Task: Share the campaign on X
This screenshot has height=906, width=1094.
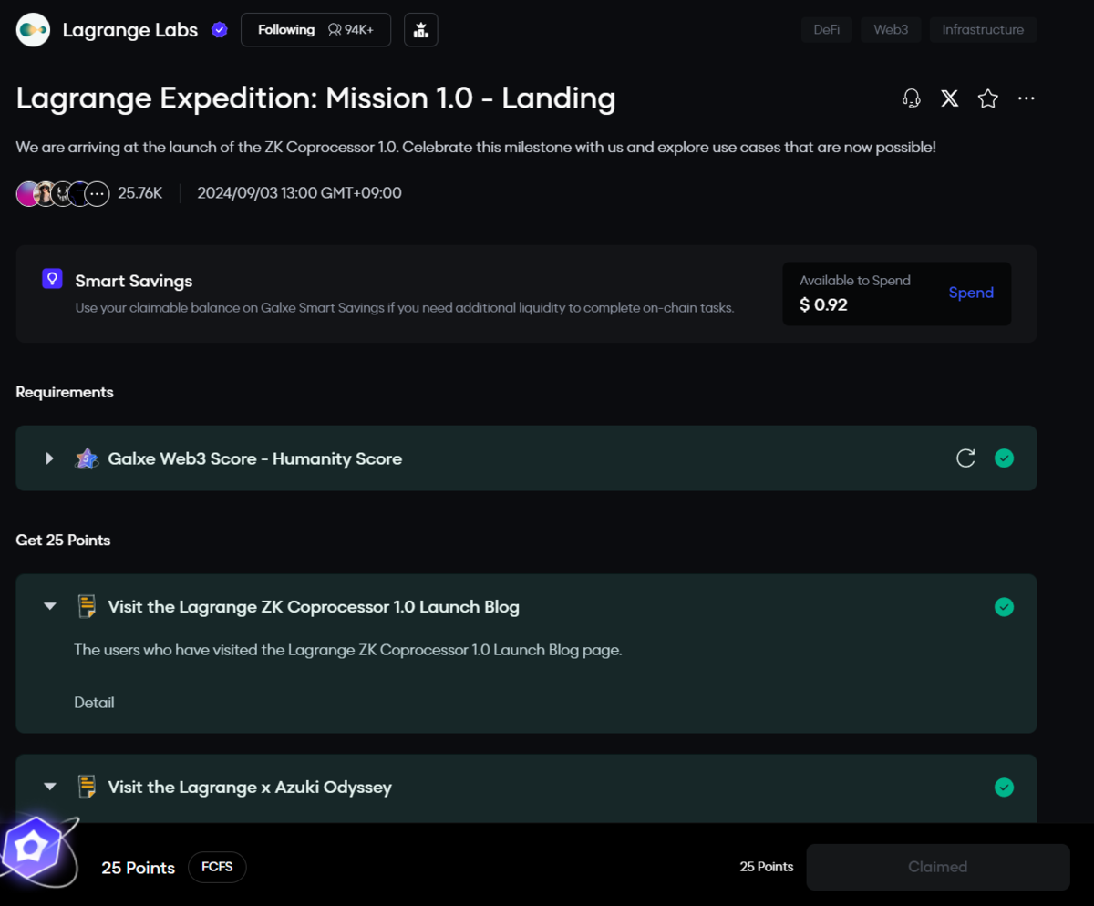Action: (x=950, y=98)
